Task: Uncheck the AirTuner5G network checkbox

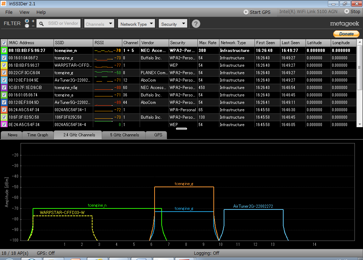Action: 4,102
